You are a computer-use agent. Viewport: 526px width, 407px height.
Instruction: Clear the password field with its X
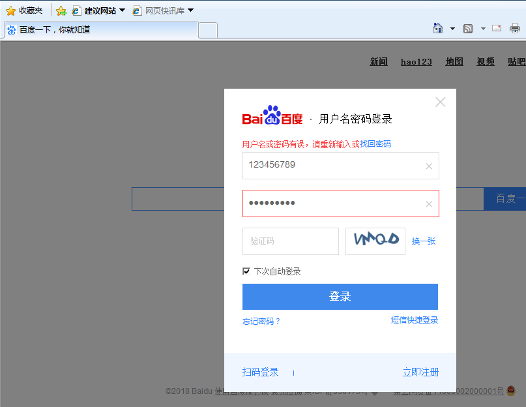click(x=429, y=204)
